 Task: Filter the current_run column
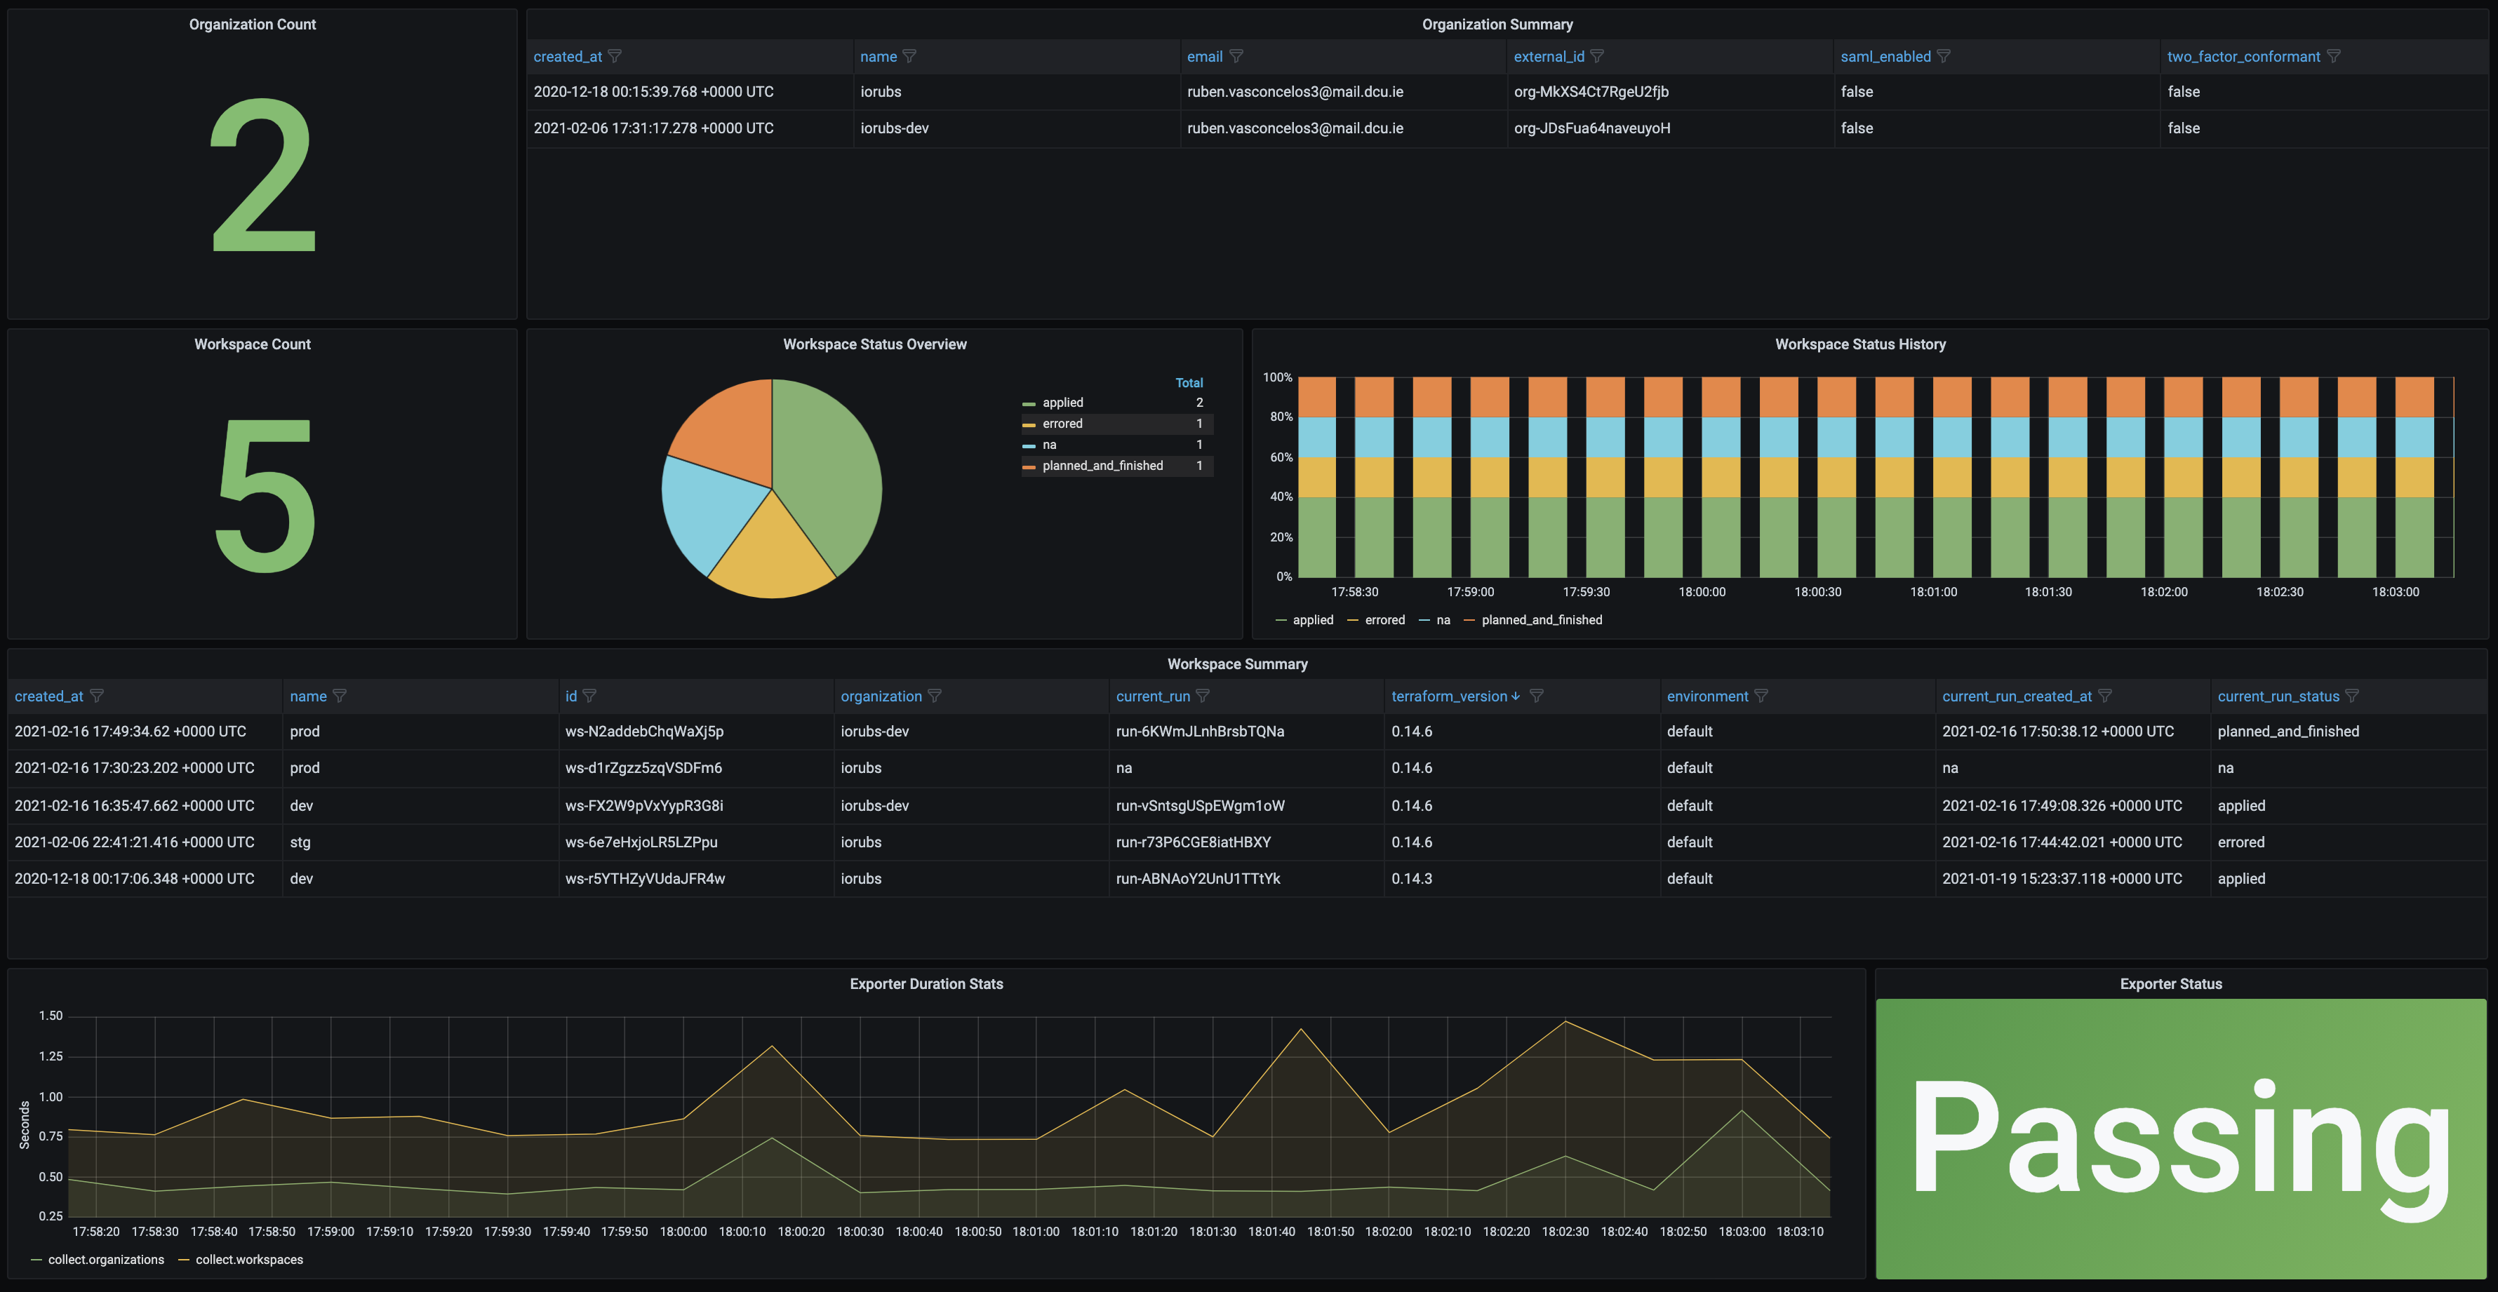pos(1203,696)
